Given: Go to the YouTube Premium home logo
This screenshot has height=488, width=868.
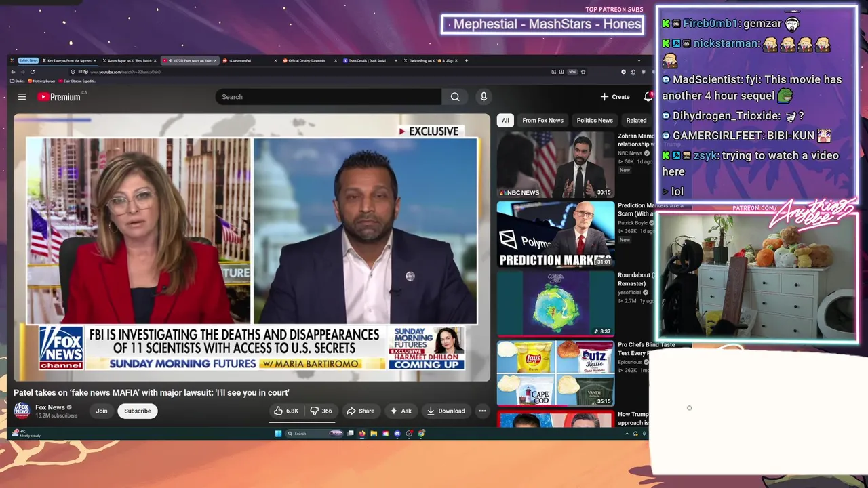Looking at the screenshot, I should (x=59, y=97).
